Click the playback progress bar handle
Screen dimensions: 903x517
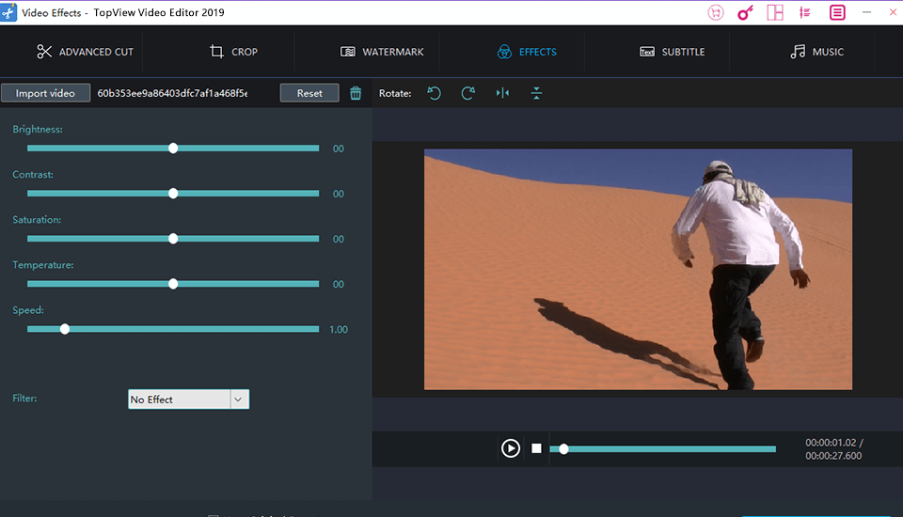[563, 449]
